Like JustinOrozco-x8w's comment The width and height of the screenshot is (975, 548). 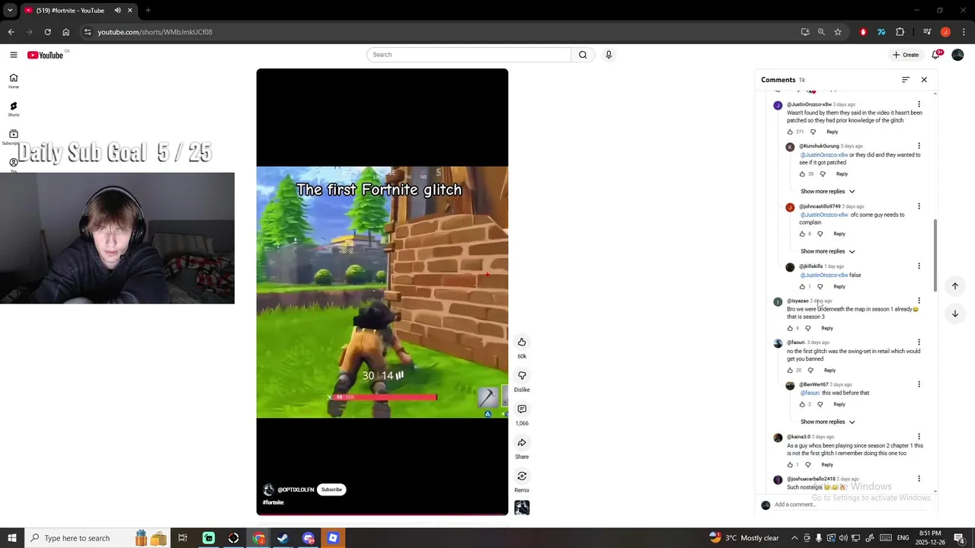point(790,132)
